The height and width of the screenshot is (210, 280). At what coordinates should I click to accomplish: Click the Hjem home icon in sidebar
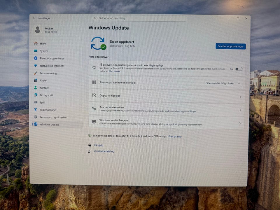(36, 43)
